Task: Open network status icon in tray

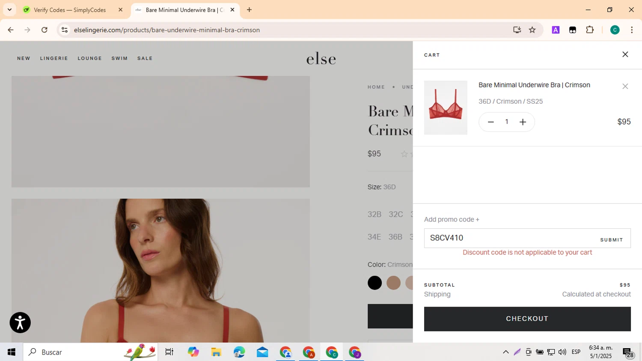Action: point(551,352)
